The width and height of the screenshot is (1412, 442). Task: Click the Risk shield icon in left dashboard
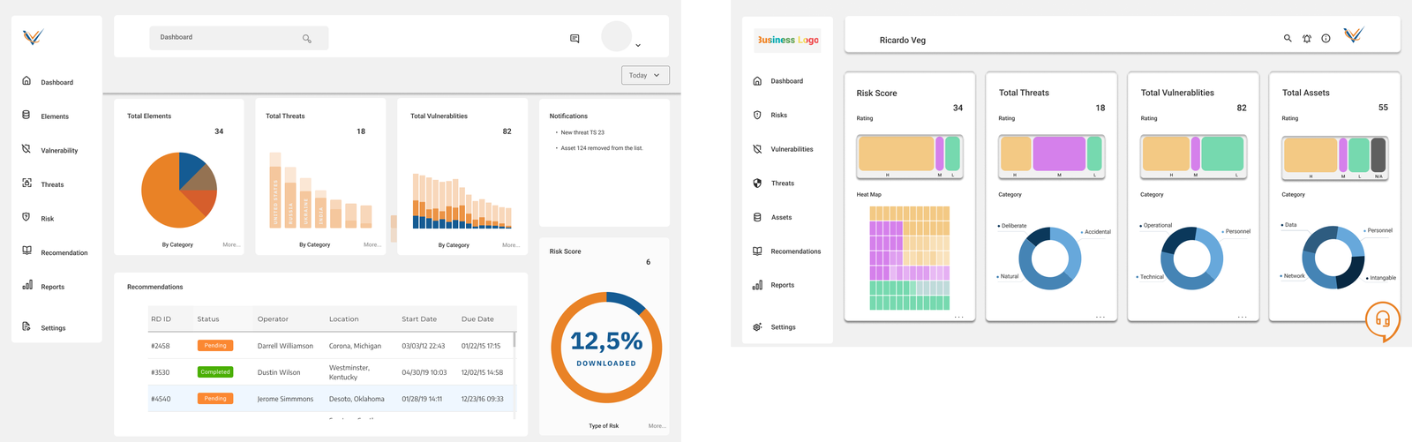click(26, 217)
